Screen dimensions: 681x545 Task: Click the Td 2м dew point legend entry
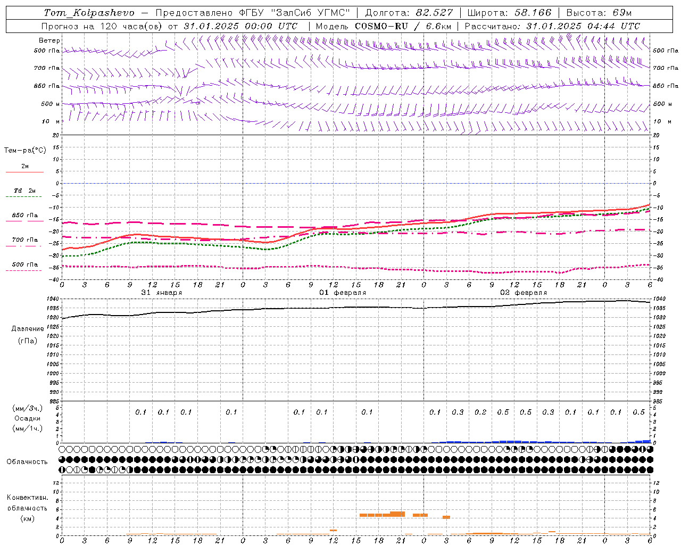[x=25, y=191]
